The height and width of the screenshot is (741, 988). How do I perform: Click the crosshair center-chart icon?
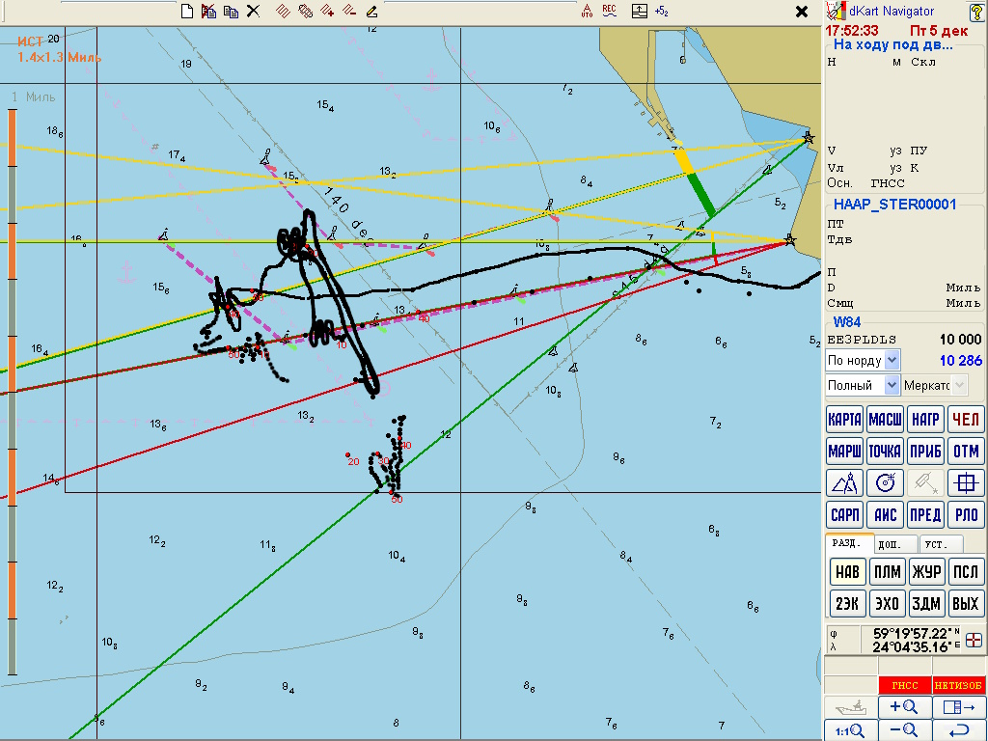[x=965, y=483]
